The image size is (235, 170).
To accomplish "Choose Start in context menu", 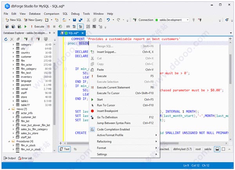I will coord(125,100).
